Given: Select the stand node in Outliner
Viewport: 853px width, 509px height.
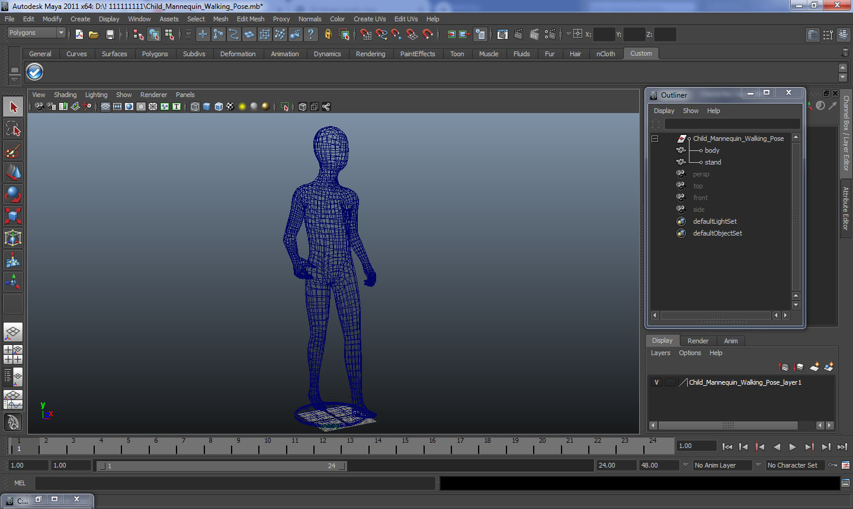Looking at the screenshot, I should pos(713,162).
